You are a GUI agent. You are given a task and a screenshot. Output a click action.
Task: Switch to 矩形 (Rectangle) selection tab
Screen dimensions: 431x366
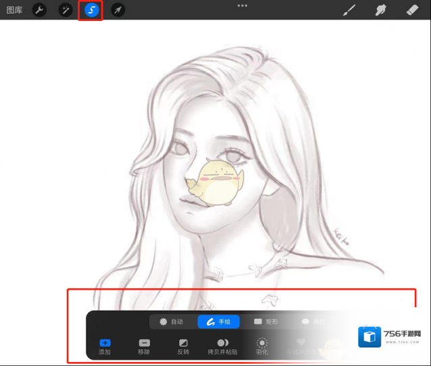pyautogui.click(x=265, y=322)
